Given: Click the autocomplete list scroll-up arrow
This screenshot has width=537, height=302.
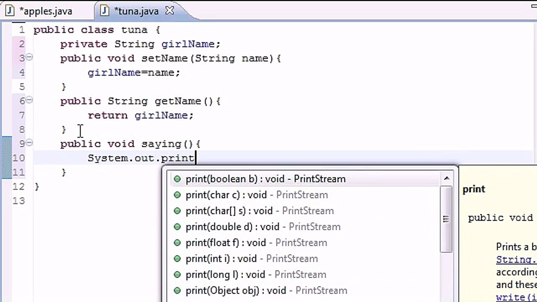Looking at the screenshot, I should point(446,179).
